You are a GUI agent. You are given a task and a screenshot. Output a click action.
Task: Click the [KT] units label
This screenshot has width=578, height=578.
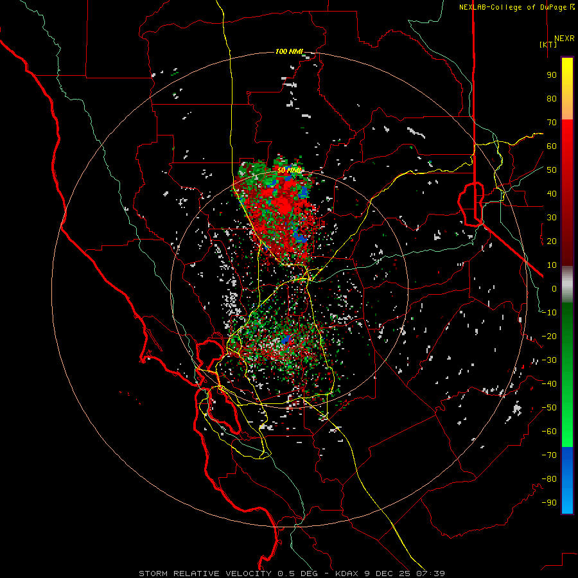[x=548, y=44]
